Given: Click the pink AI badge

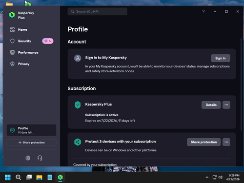Looking at the screenshot, I should tap(48, 41).
